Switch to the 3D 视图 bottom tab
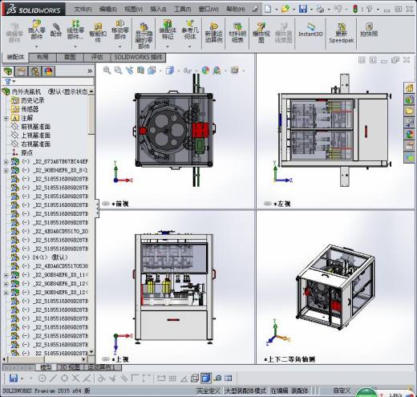The image size is (417, 397). pyautogui.click(x=71, y=367)
